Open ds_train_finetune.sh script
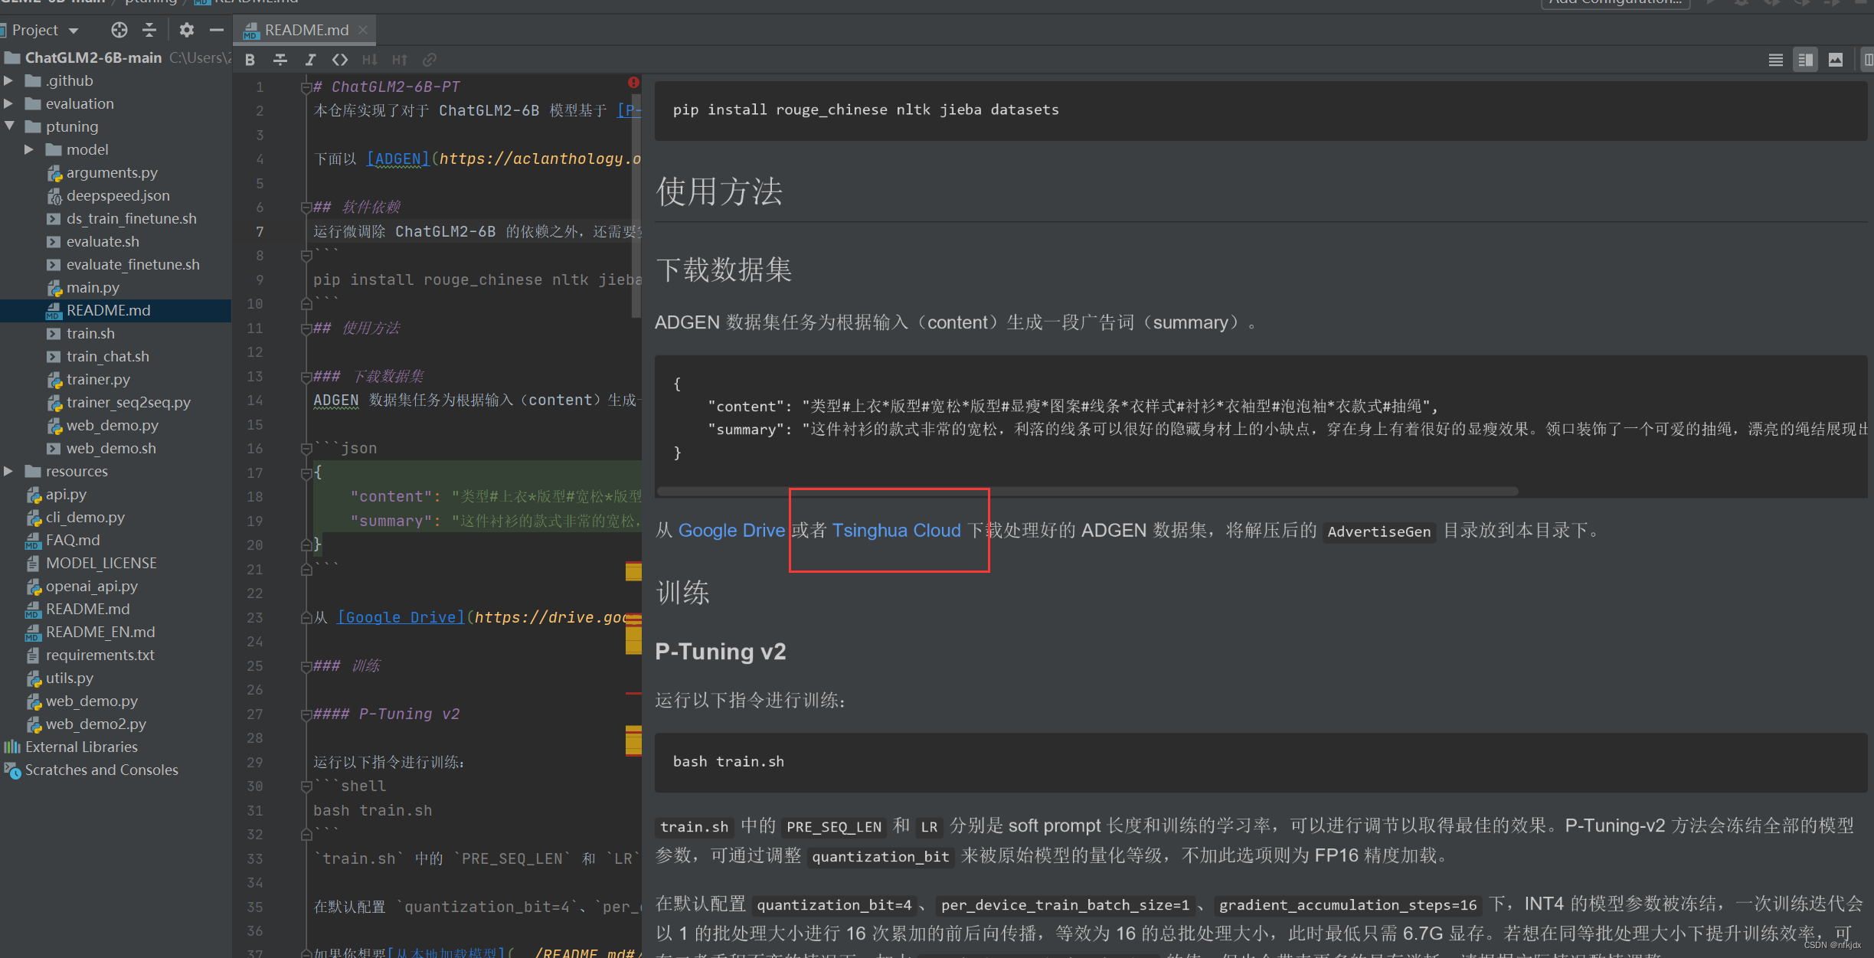Viewport: 1874px width, 958px height. 131,218
